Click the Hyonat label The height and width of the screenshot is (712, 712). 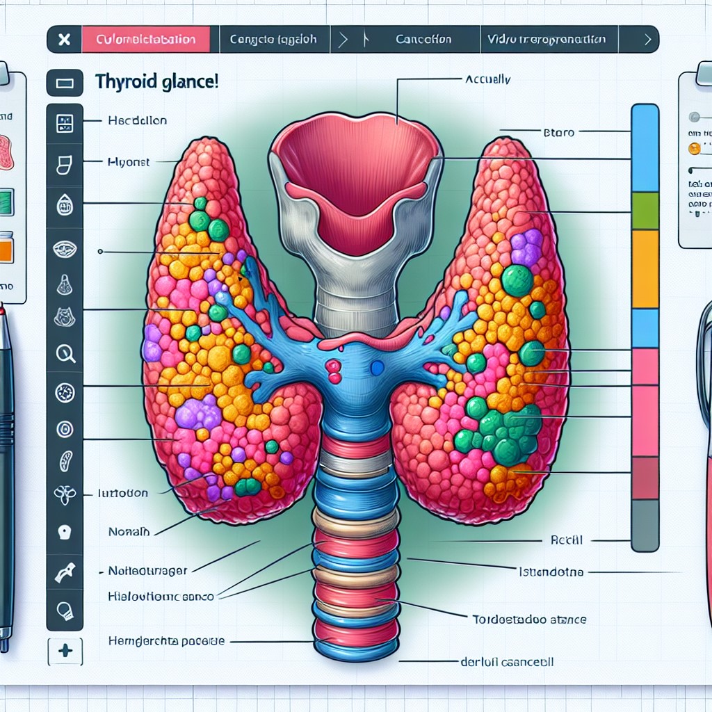(129, 162)
